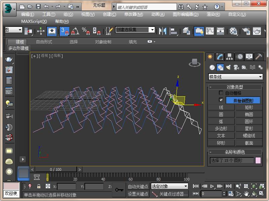Uncheck the box beside 开始新图形

(221, 100)
